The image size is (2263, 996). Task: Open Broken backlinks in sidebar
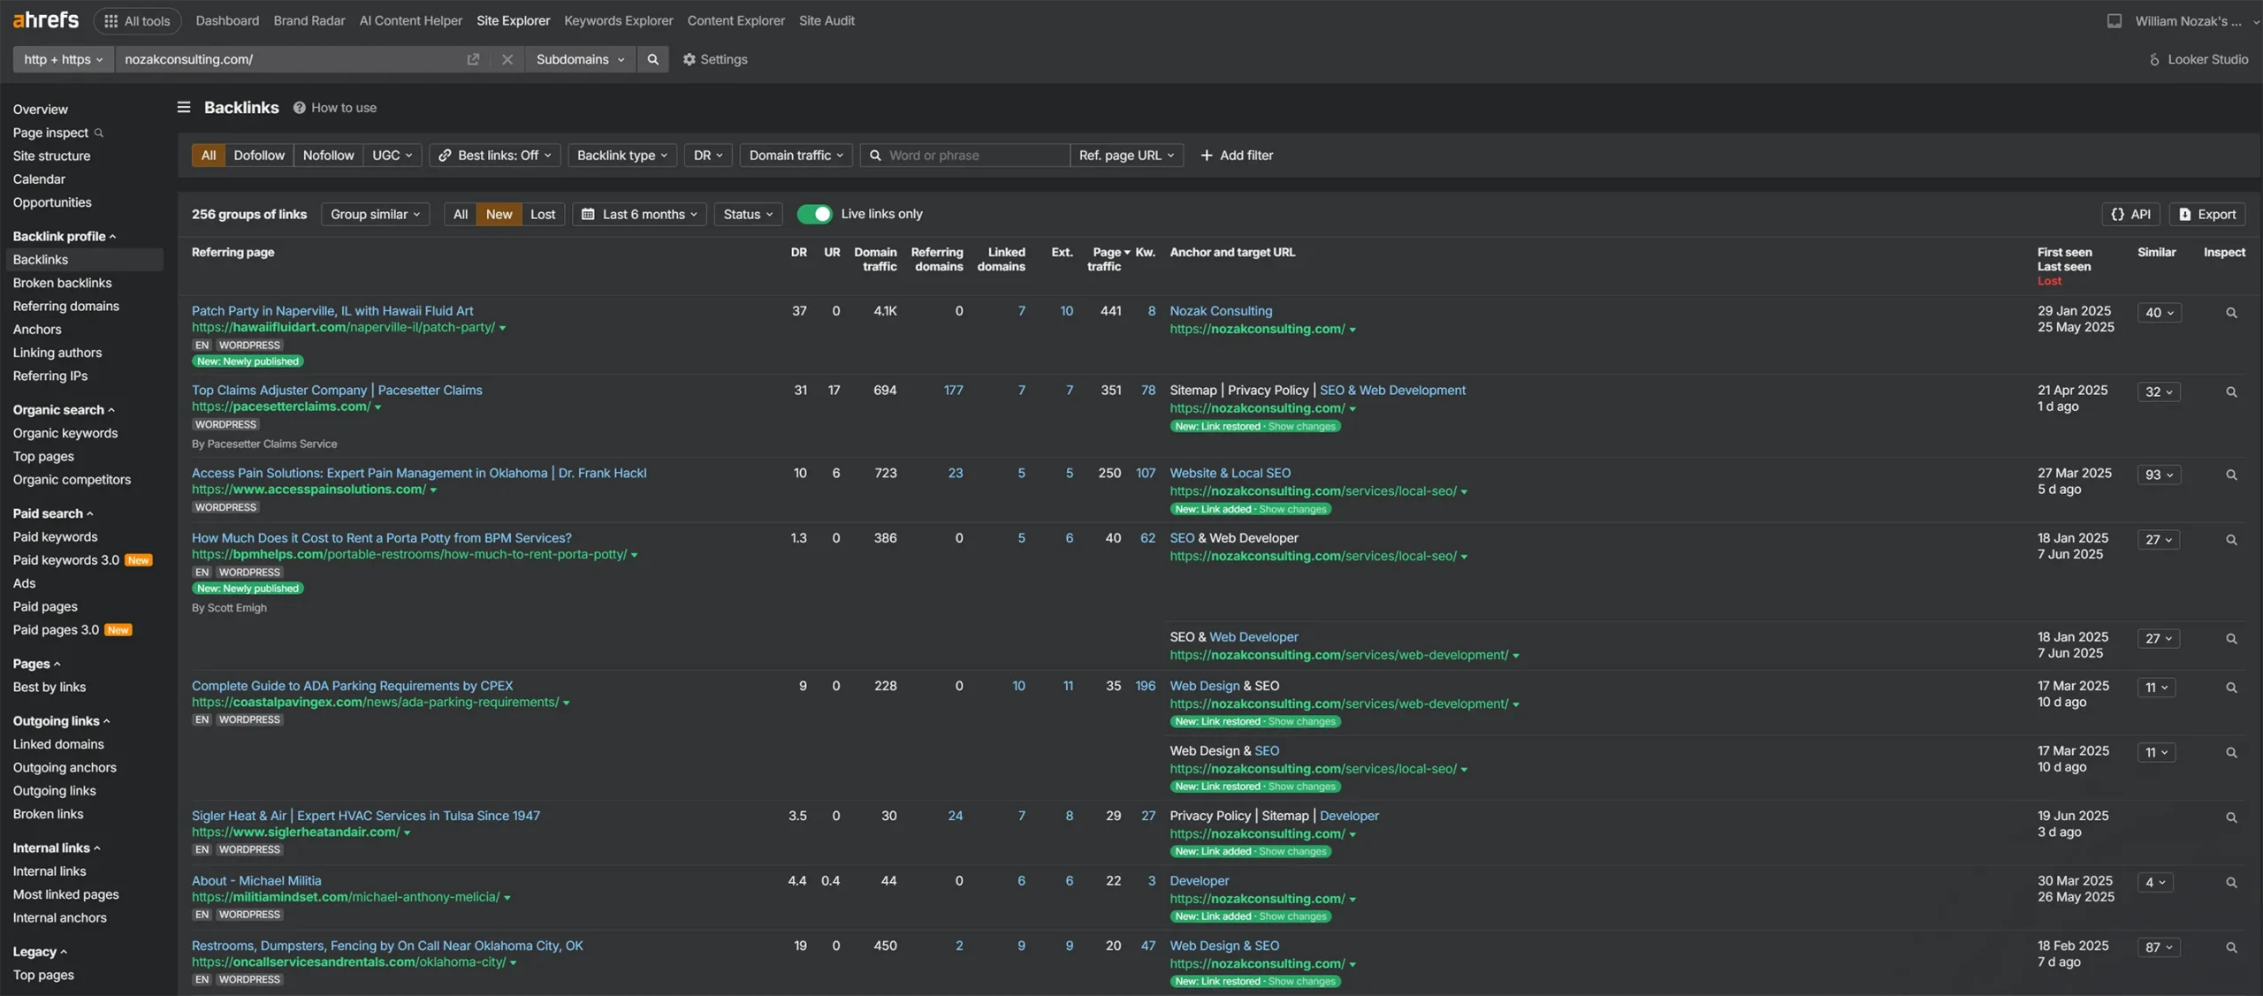coord(62,283)
